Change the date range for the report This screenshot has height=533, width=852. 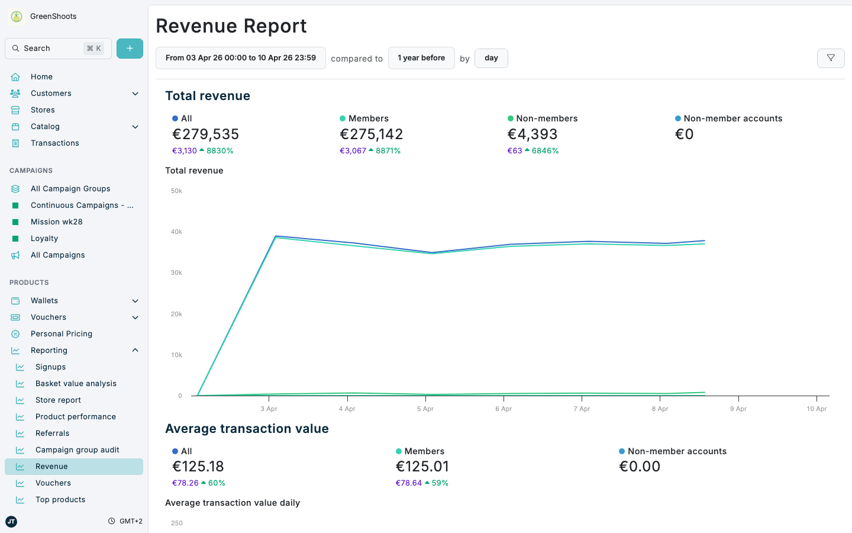click(240, 57)
